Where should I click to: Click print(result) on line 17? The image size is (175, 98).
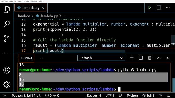click(48, 51)
